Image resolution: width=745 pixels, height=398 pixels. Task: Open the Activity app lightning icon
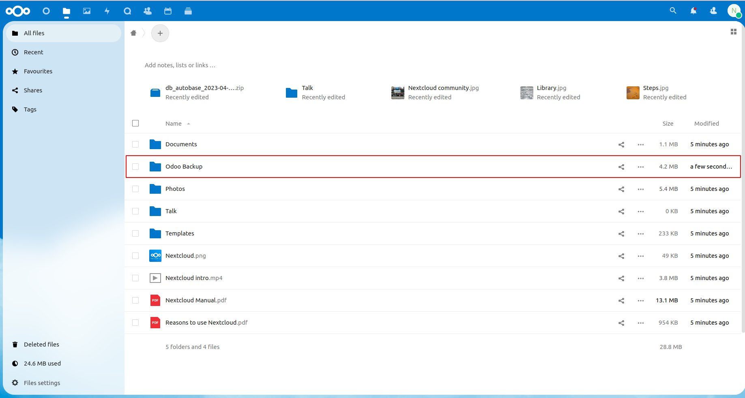click(107, 11)
